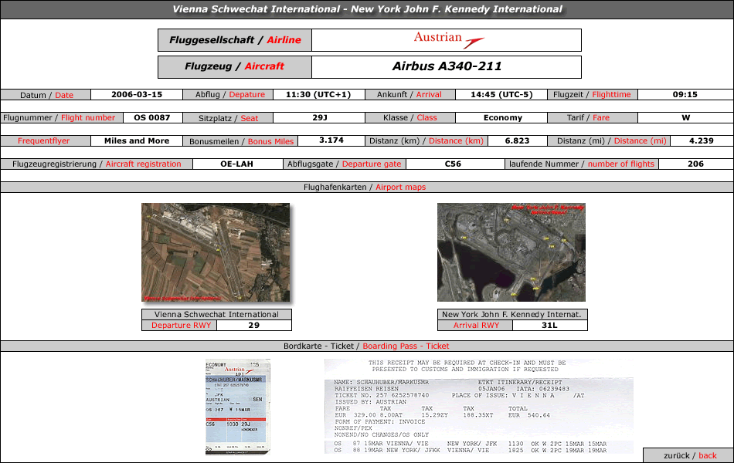Select the seat value 29J
The width and height of the screenshot is (734, 463).
point(320,118)
